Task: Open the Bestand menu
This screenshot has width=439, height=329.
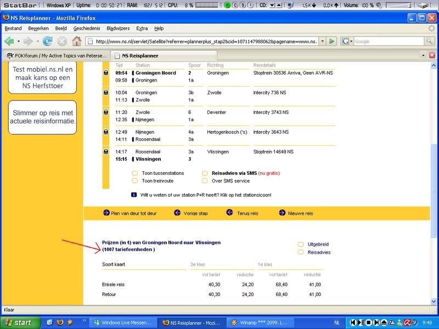Action: click(13, 29)
